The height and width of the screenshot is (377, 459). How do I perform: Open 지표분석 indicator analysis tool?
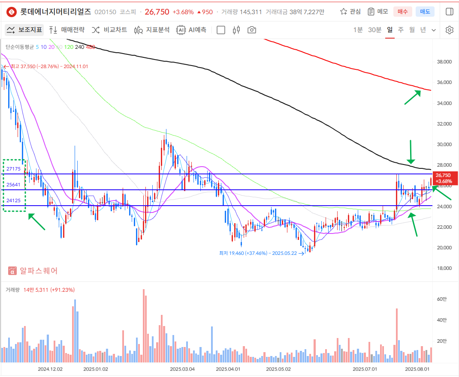[x=152, y=30]
